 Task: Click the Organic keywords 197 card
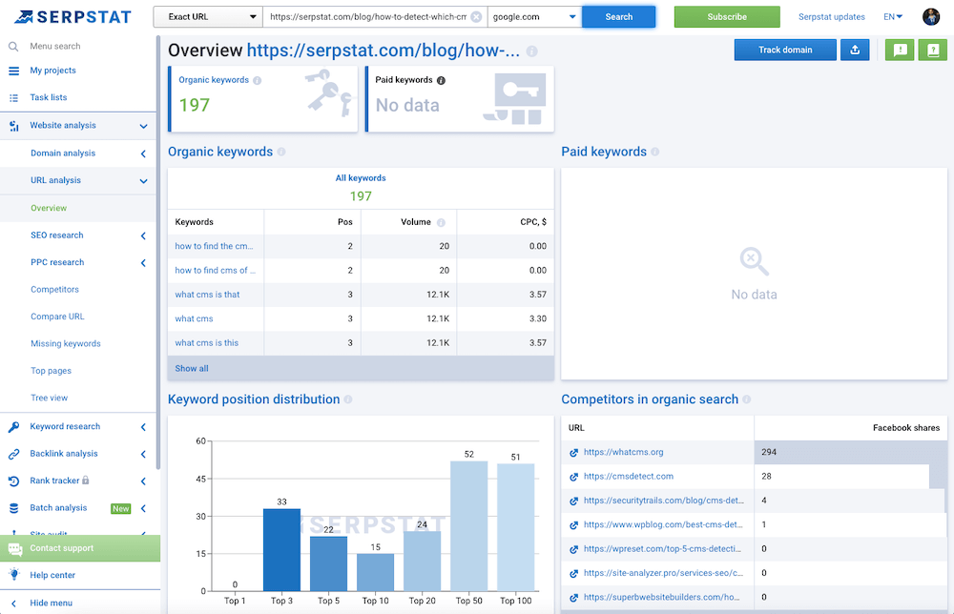coord(263,98)
